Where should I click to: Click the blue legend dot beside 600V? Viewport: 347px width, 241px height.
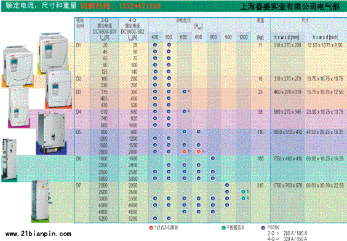[x=263, y=227]
